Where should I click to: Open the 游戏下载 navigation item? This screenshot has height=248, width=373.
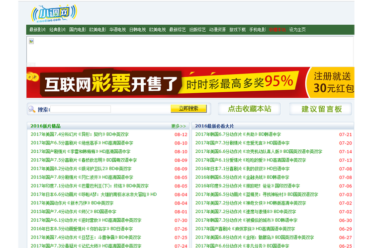pos(237,30)
